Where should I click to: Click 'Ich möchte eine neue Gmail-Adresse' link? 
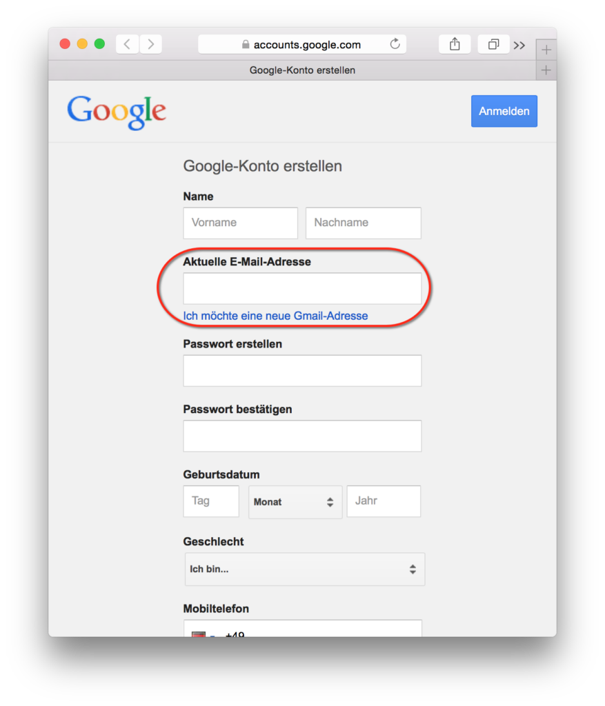[x=275, y=316]
